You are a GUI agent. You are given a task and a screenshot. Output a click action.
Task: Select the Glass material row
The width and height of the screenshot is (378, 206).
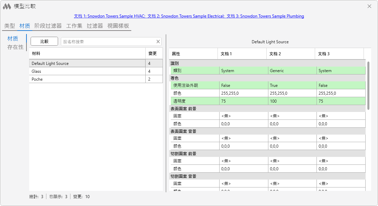(96, 71)
